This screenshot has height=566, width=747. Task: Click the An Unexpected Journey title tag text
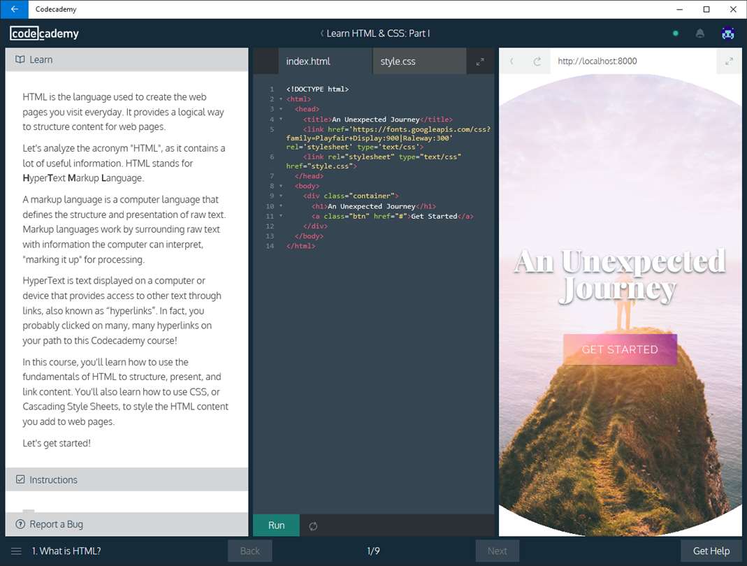click(375, 119)
